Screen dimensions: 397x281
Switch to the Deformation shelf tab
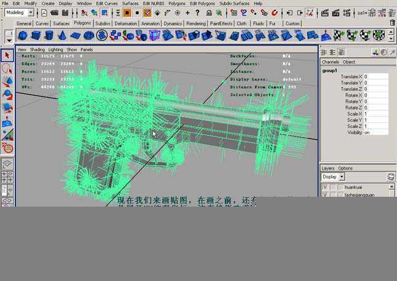pyautogui.click(x=125, y=23)
